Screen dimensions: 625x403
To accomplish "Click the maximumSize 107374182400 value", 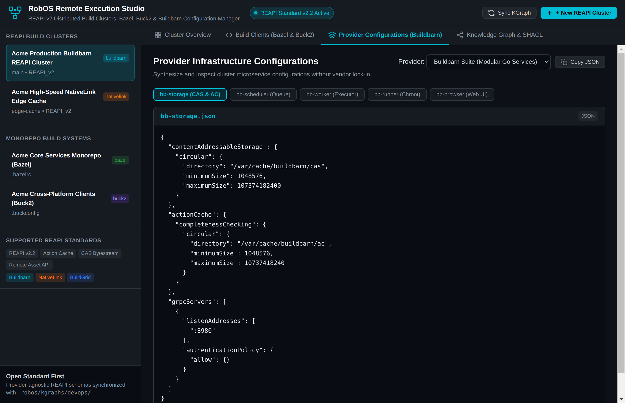I will tap(259, 186).
